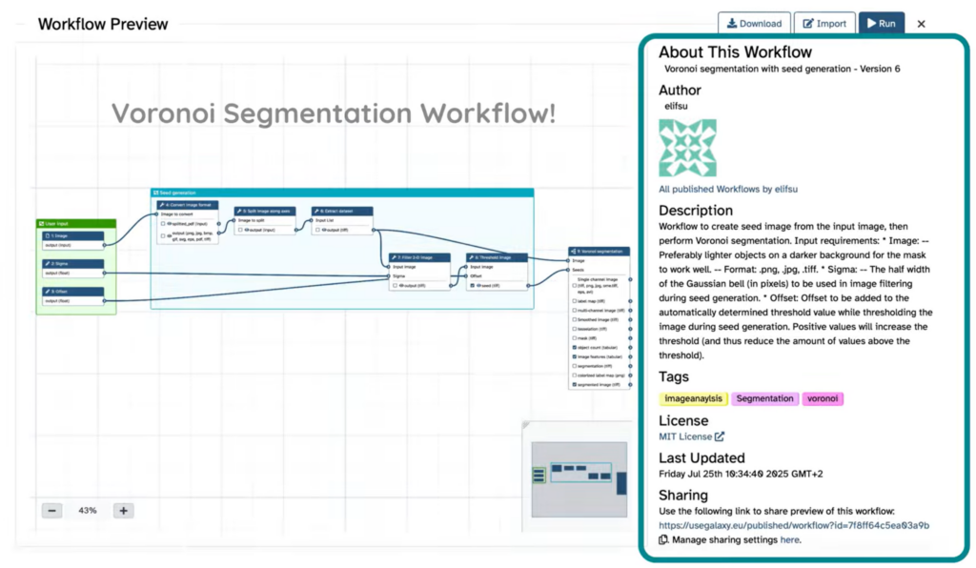Toggle the object count (tabular) output checkbox
The width and height of the screenshot is (976, 568).
tap(574, 348)
